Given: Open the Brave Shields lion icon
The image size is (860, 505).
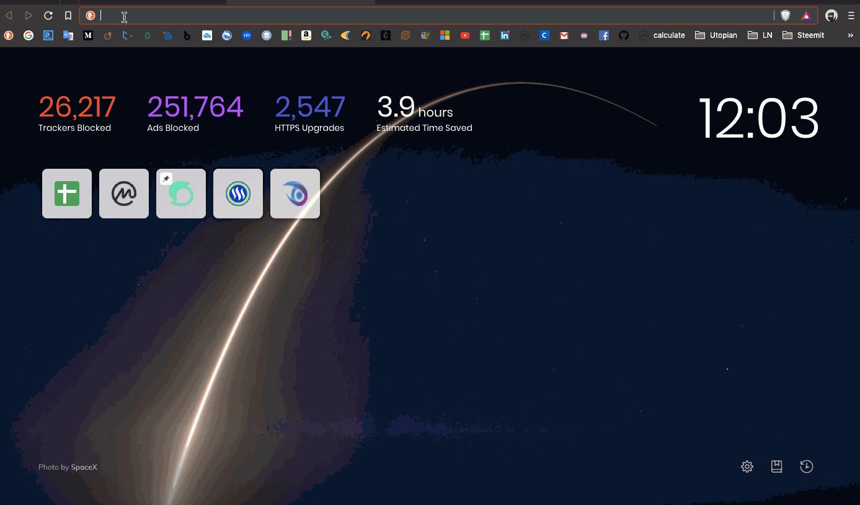Looking at the screenshot, I should [786, 16].
